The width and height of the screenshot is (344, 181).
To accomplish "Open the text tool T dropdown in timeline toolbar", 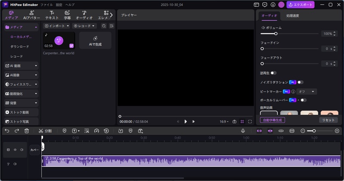I will [76, 131].
